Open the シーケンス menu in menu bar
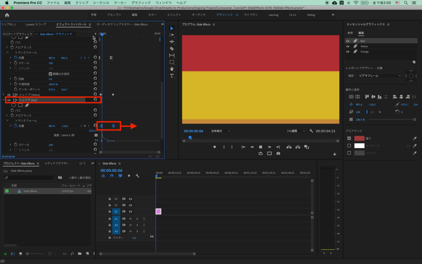 click(x=101, y=3)
